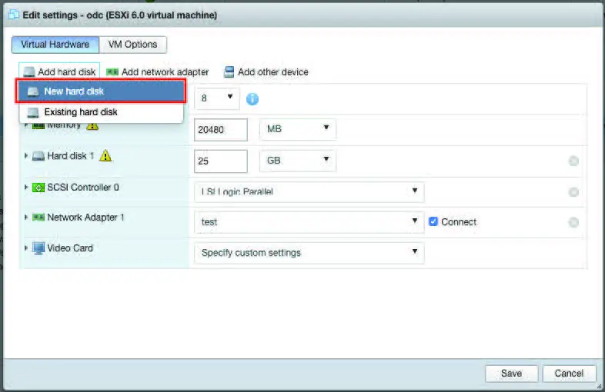Click the Network Adapter 1 label

coord(85,218)
